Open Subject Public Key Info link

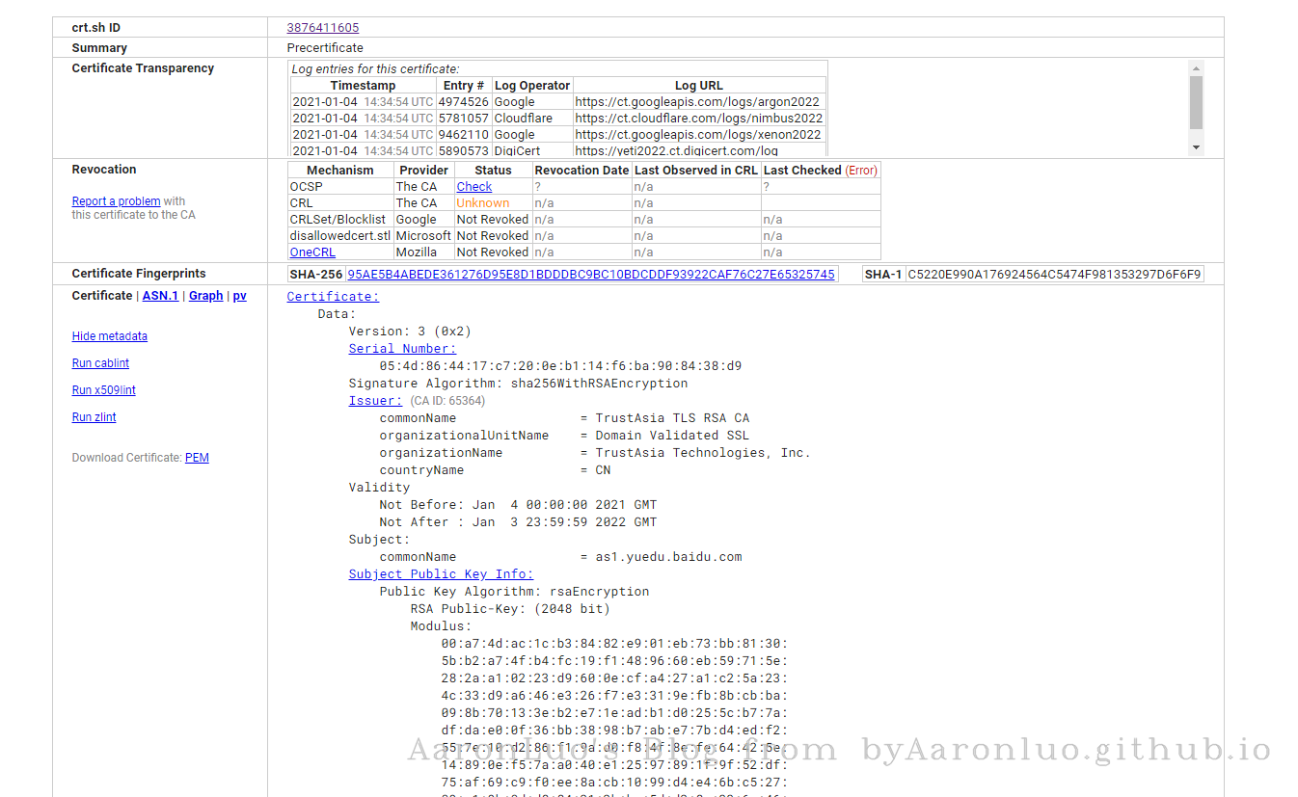(441, 574)
